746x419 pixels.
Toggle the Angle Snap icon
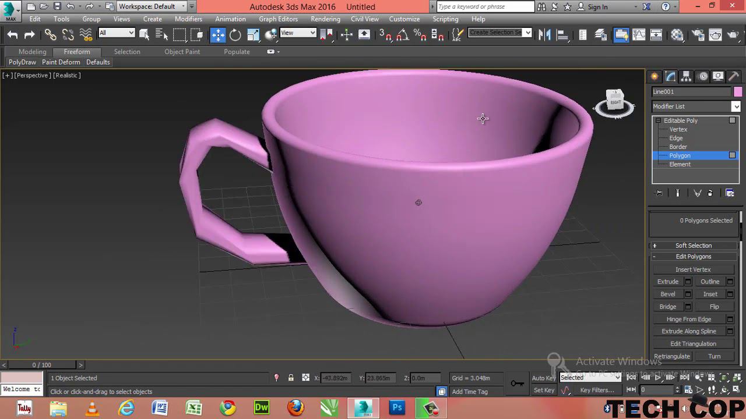403,35
